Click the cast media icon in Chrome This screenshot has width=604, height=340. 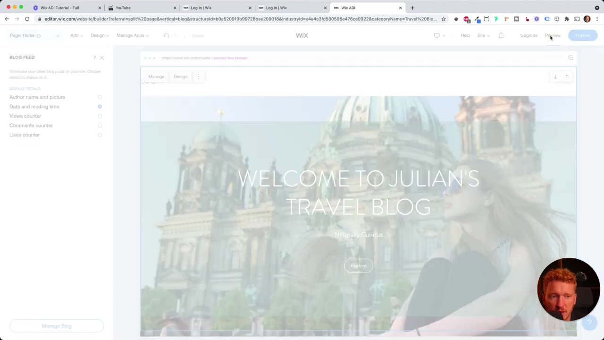click(577, 19)
